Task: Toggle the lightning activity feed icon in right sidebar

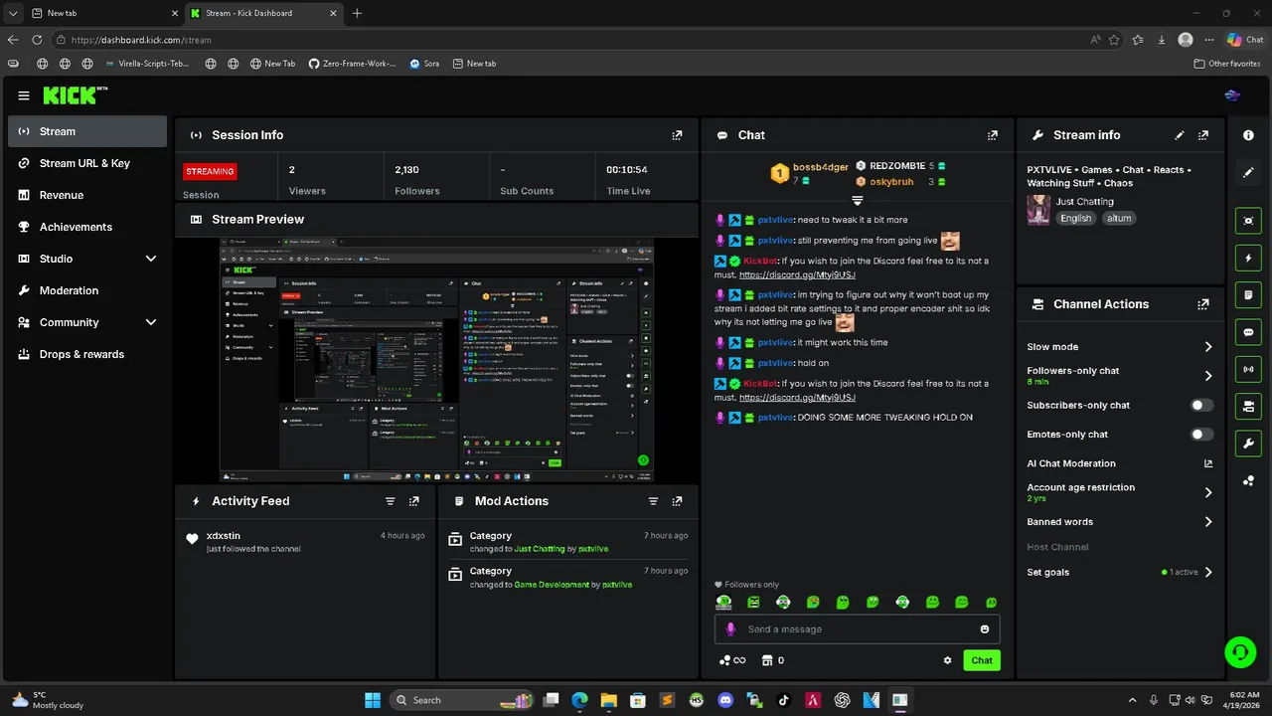Action: pyautogui.click(x=1248, y=258)
